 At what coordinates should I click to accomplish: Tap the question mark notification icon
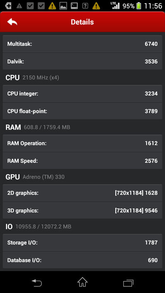click(85, 6)
